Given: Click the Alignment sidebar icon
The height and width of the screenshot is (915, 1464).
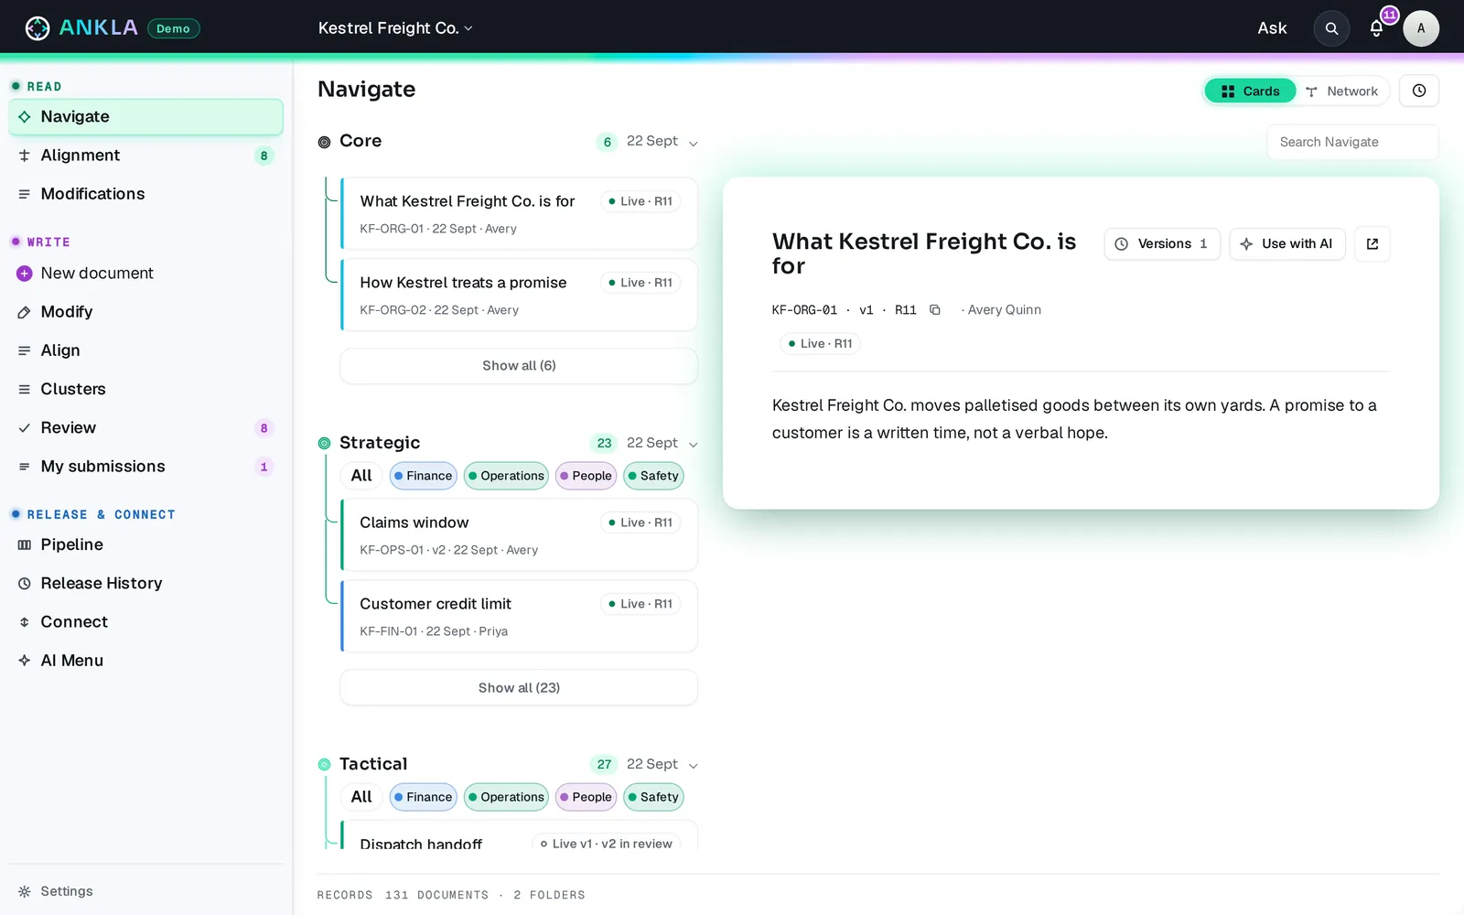Looking at the screenshot, I should tap(25, 156).
